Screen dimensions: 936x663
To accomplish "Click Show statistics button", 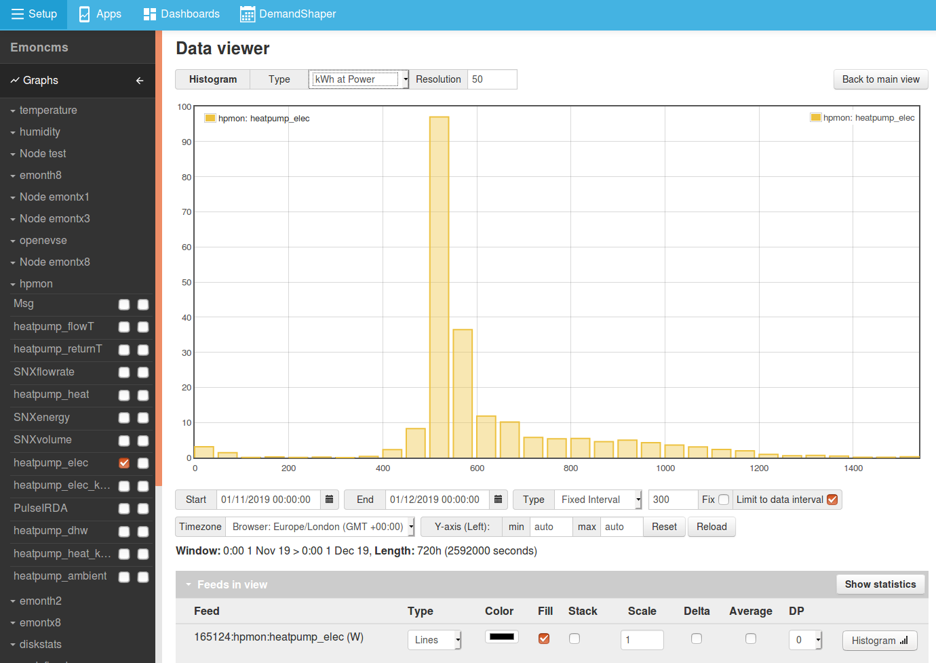I will [880, 584].
